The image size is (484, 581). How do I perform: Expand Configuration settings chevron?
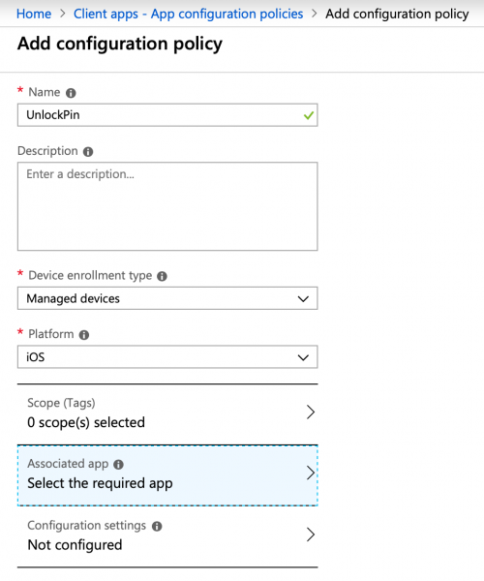click(311, 535)
